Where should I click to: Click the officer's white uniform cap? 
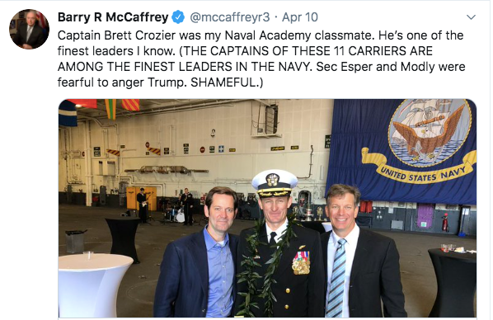pyautogui.click(x=275, y=182)
